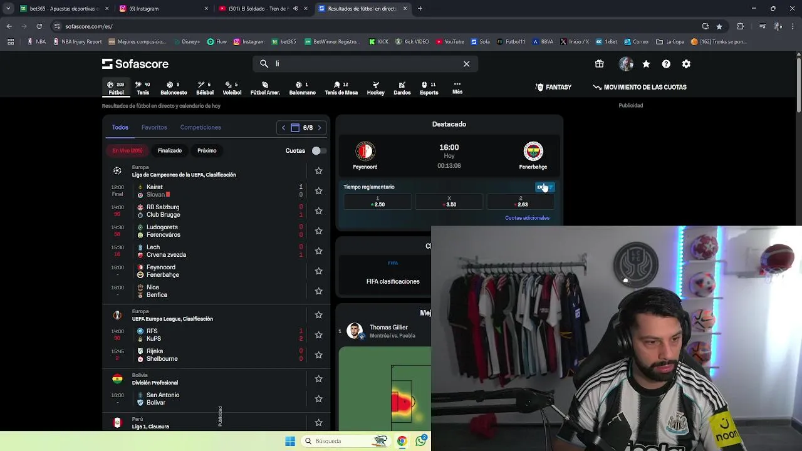Open the NBA Injury Report bookmark
802x451 pixels.
[x=78, y=42]
